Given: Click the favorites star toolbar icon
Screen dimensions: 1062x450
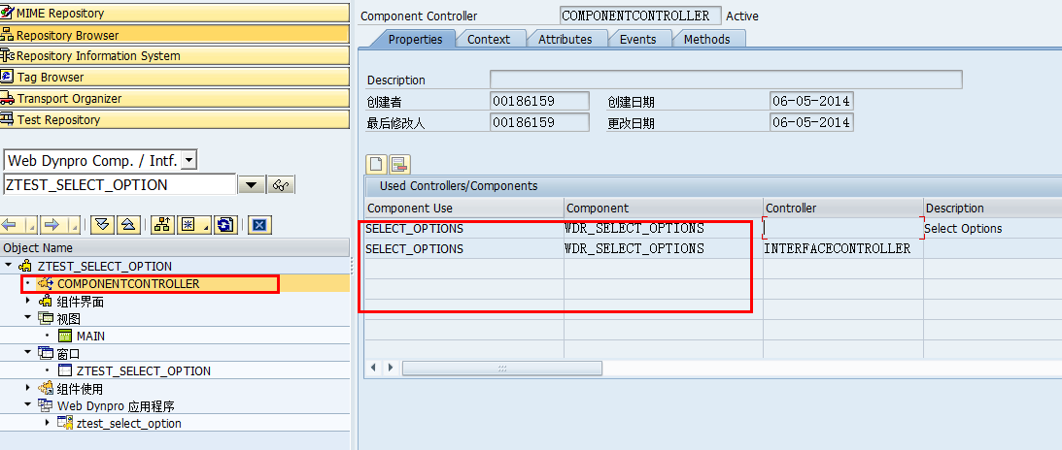Looking at the screenshot, I should (192, 225).
